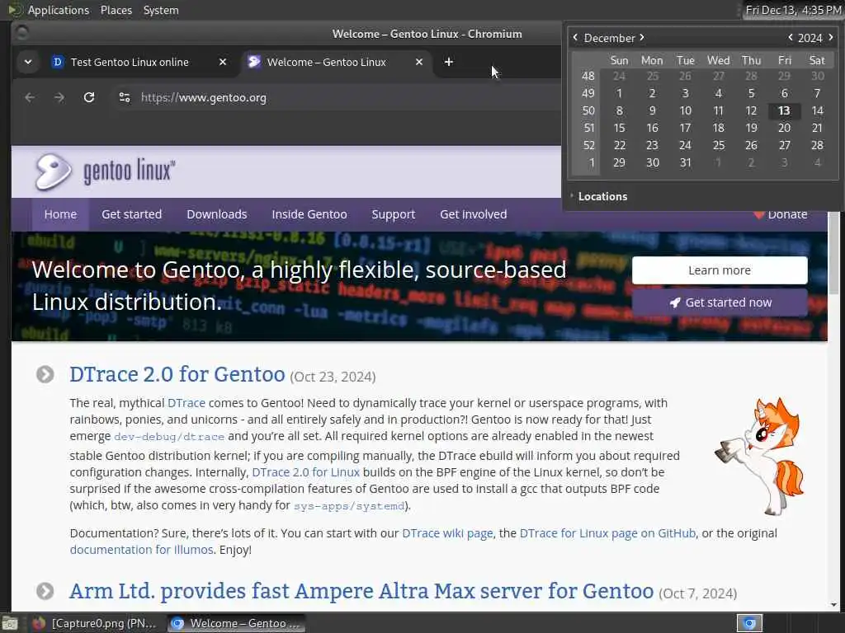The width and height of the screenshot is (845, 633).
Task: Click the Gentoo Linux logo
Action: coord(105,171)
